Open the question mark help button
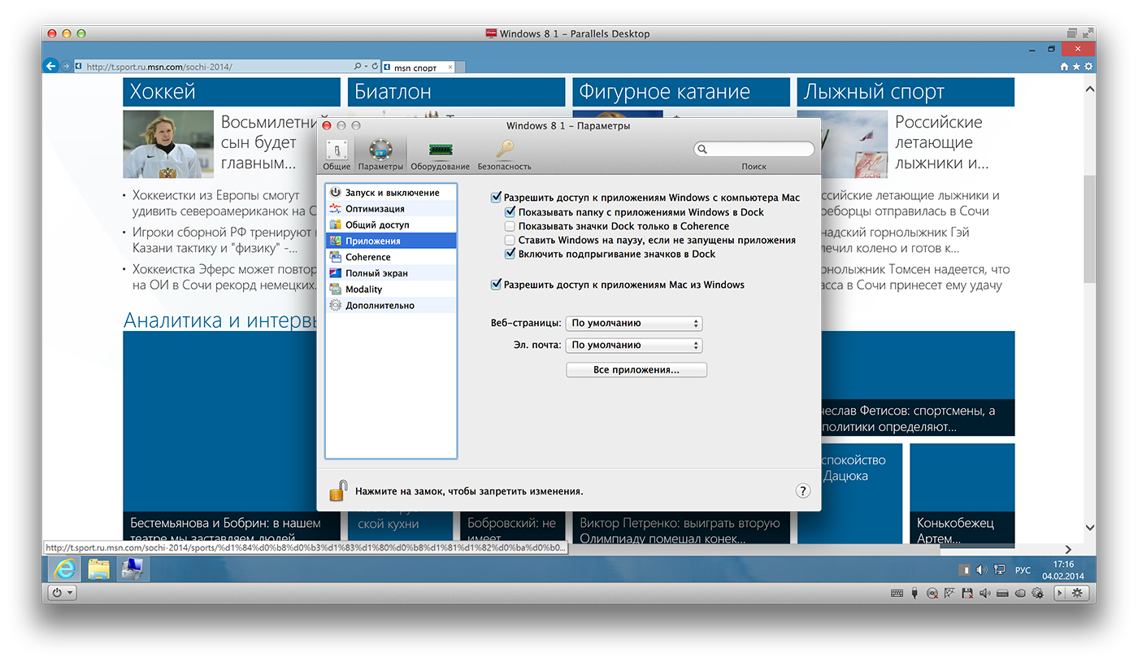The width and height of the screenshot is (1138, 662). [802, 490]
